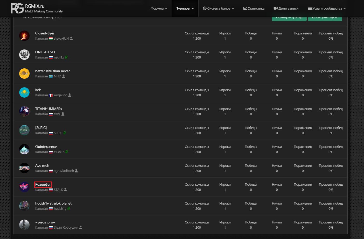View captain STALK's profile
The width and height of the screenshot is (364, 239).
(58, 190)
